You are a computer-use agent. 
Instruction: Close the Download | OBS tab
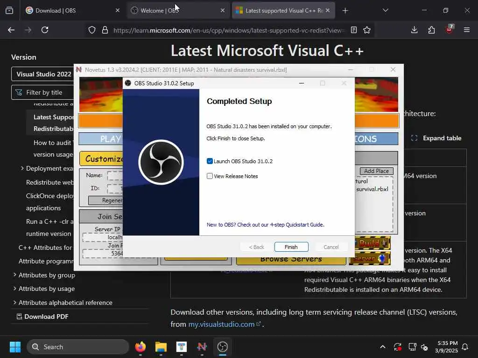118,10
